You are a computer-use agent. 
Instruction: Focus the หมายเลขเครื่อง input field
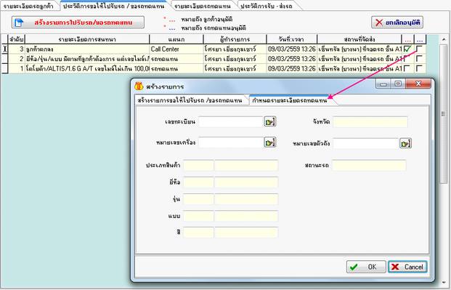(231, 142)
